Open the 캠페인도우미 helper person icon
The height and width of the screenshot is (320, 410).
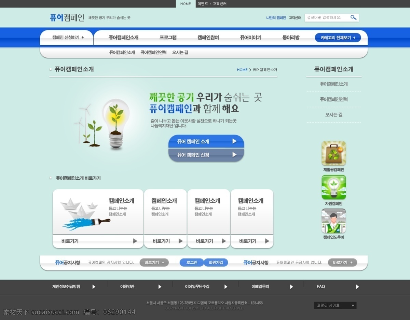pyautogui.click(x=333, y=221)
